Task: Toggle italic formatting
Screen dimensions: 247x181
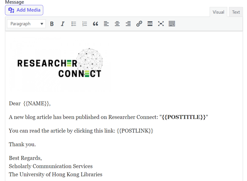Action: point(63,24)
